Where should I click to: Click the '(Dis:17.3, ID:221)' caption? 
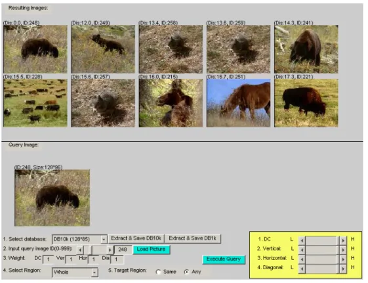pyautogui.click(x=294, y=77)
